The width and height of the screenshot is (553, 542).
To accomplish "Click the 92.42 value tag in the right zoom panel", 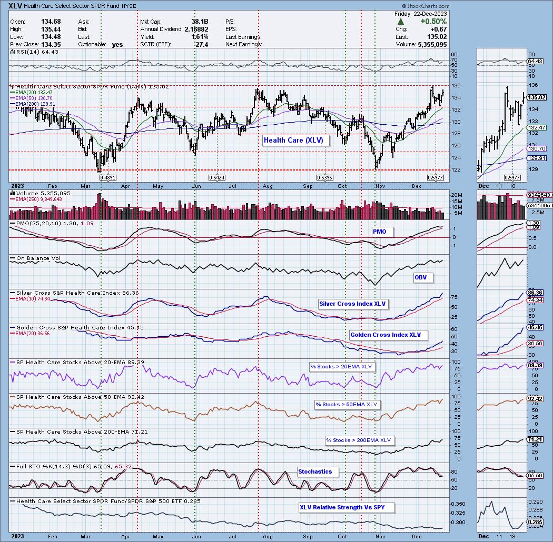I will tap(535, 399).
